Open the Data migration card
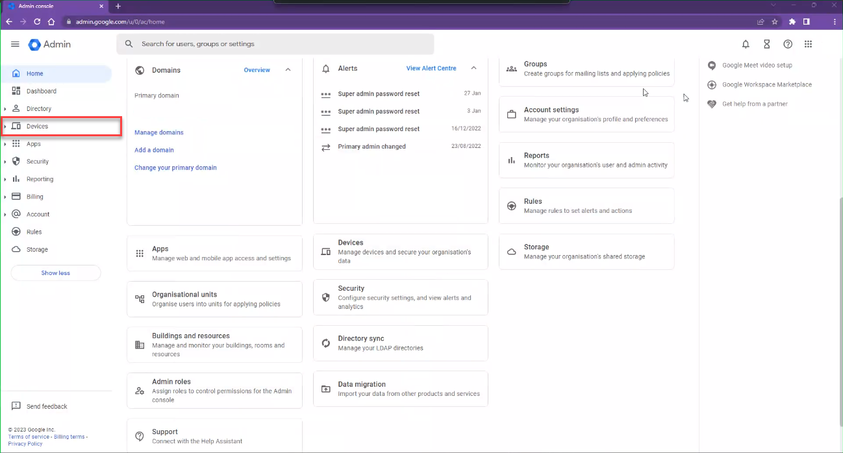 pyautogui.click(x=400, y=389)
